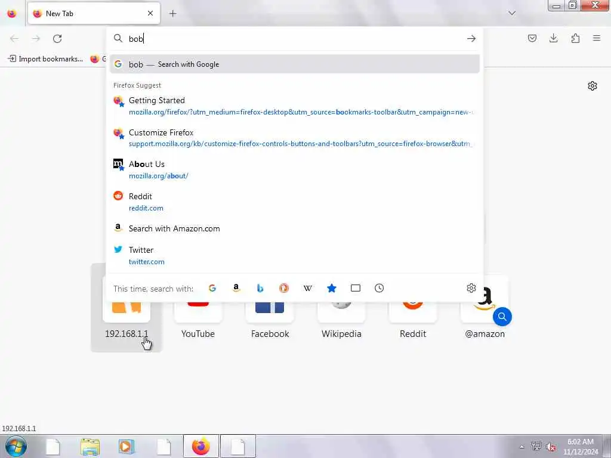Select Search with Amazon.com suggestion

(x=295, y=228)
